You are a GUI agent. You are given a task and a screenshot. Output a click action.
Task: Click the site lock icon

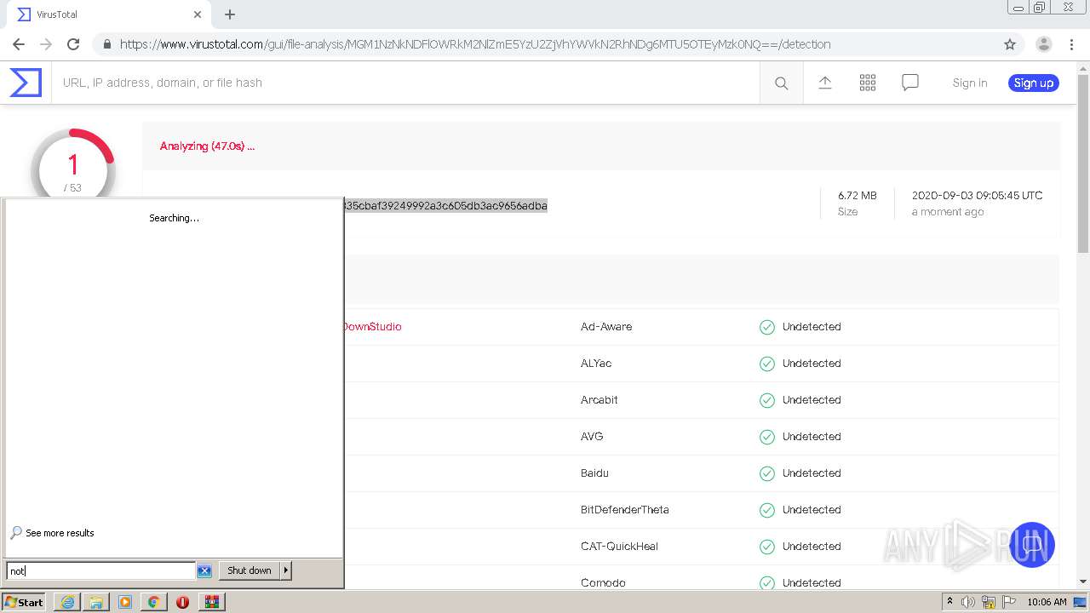107,44
